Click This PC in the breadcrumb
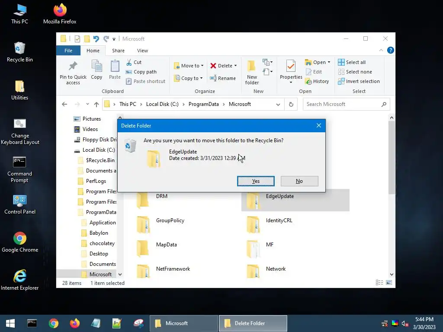Screen dimensions: 443x332 coord(128,104)
